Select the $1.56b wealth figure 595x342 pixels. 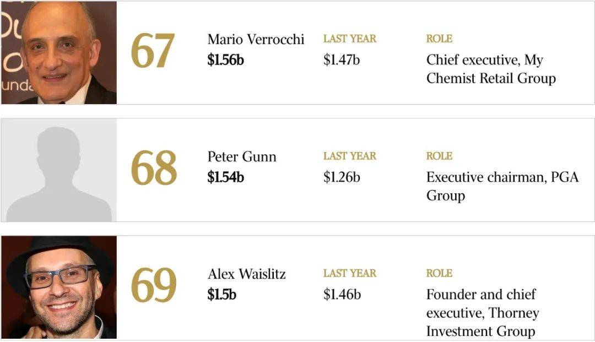[225, 60]
